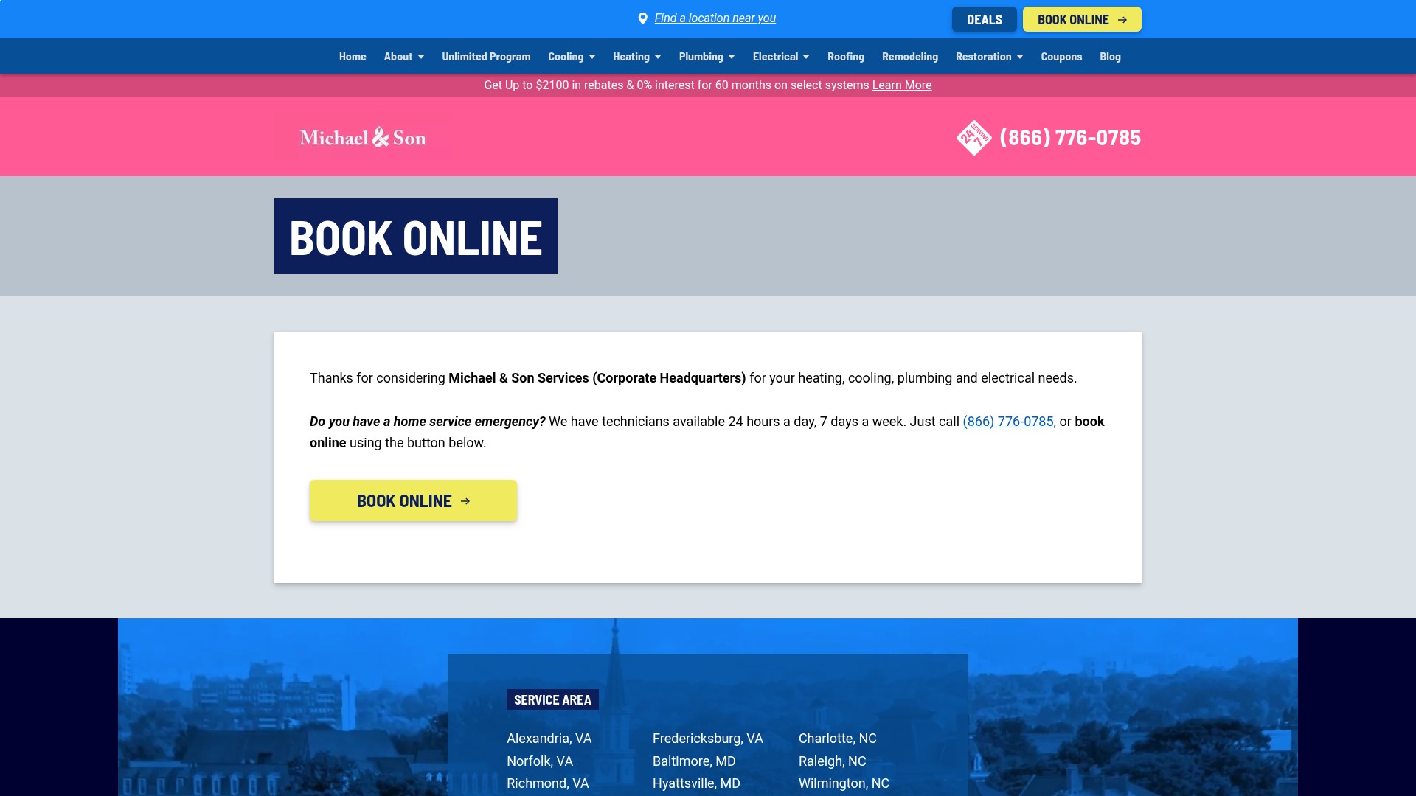Click the SERVICE AREA heading label
The height and width of the screenshot is (796, 1416).
click(552, 699)
